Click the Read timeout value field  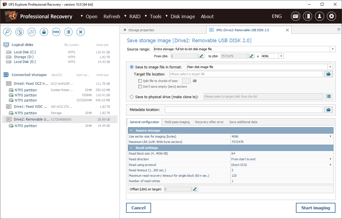click(x=282, y=170)
